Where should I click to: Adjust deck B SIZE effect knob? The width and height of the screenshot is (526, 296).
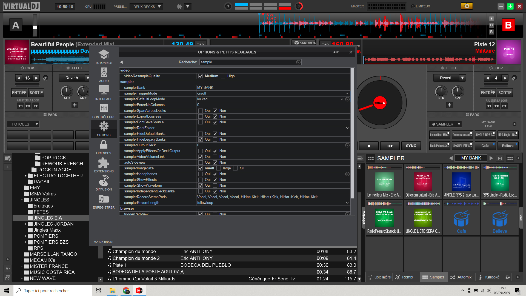click(458, 91)
